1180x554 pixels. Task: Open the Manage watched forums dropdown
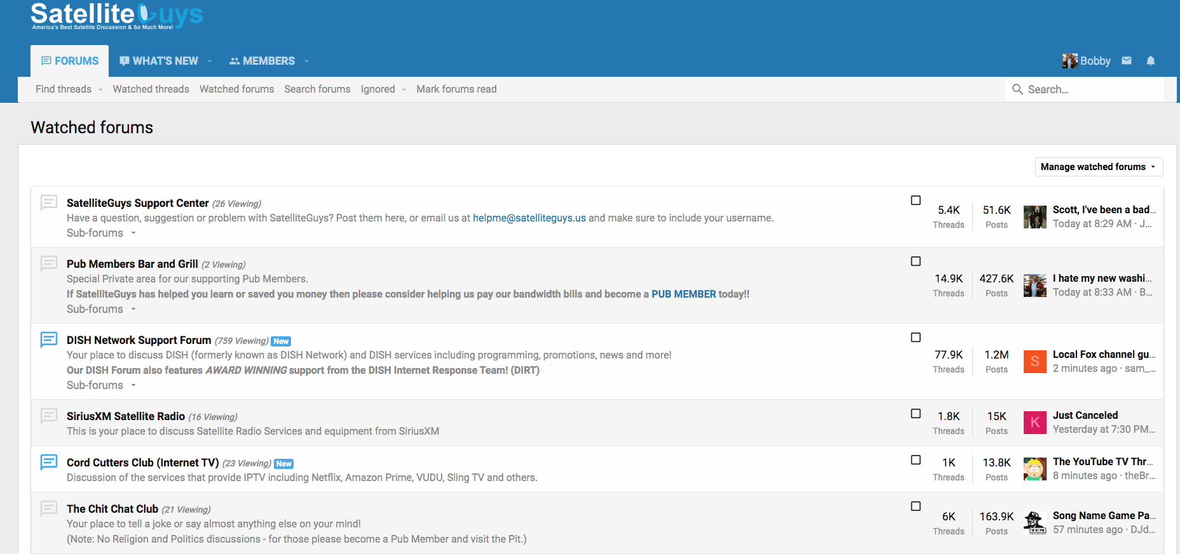click(1099, 167)
